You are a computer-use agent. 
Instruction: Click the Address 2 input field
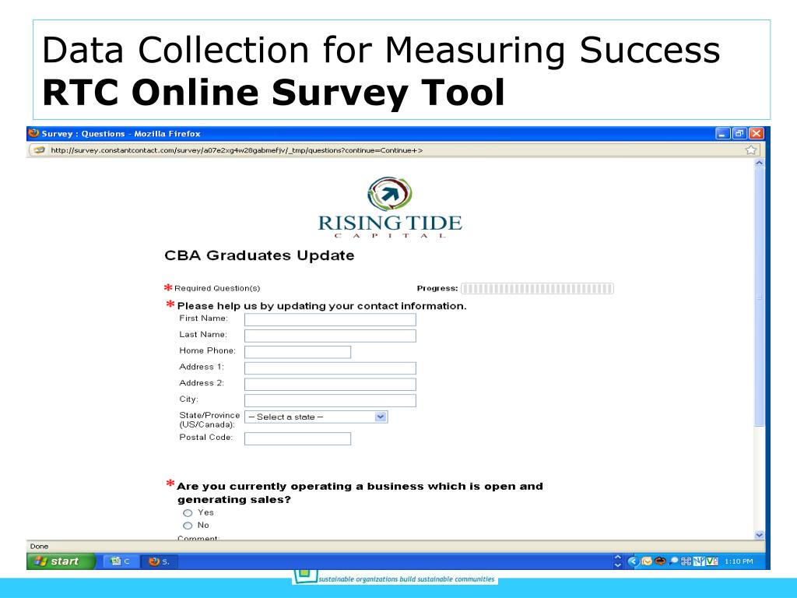[x=330, y=385]
